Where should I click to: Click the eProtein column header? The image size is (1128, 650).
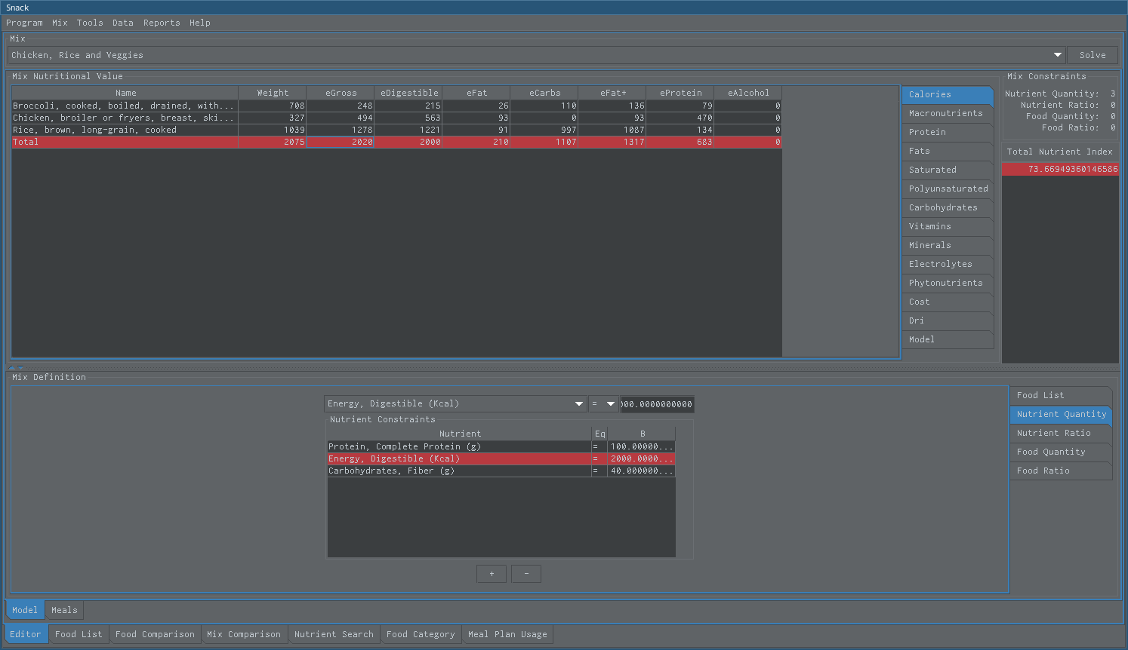point(680,93)
